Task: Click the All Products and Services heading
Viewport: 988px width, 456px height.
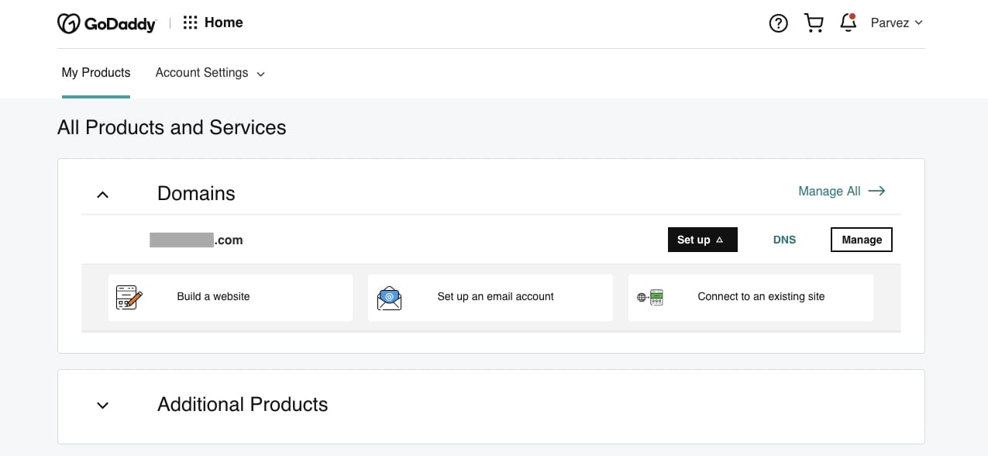Action: (x=172, y=127)
